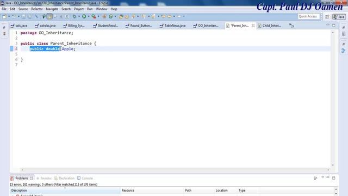Expand the New Java Class dropdown
Screen dimensions: 348x196
115,16
